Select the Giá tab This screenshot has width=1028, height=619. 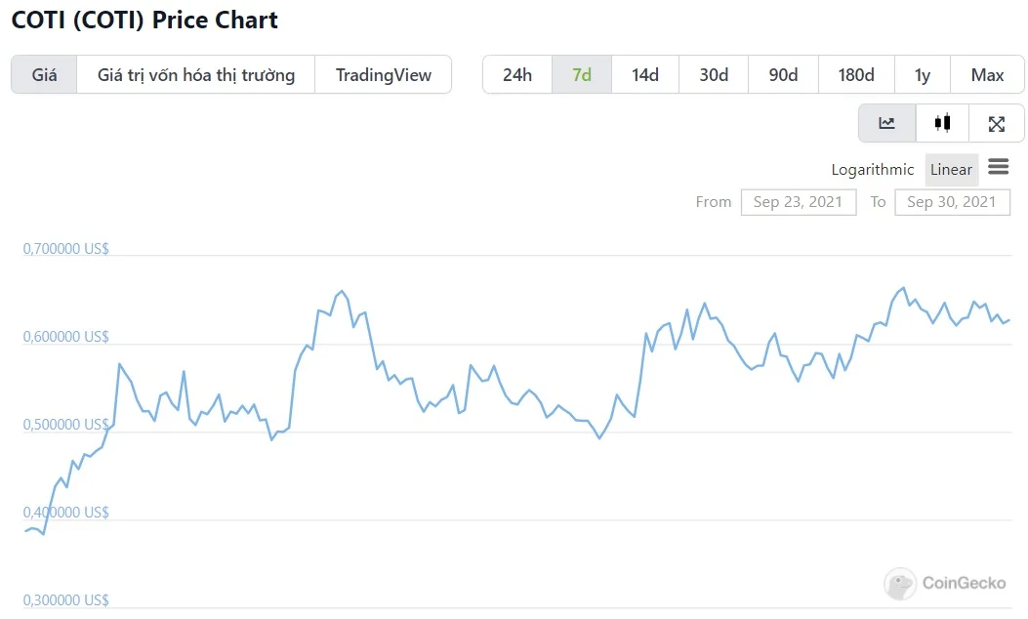pyautogui.click(x=44, y=75)
